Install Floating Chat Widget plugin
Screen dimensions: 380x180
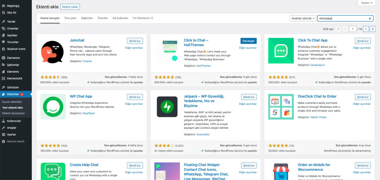pos(249,166)
